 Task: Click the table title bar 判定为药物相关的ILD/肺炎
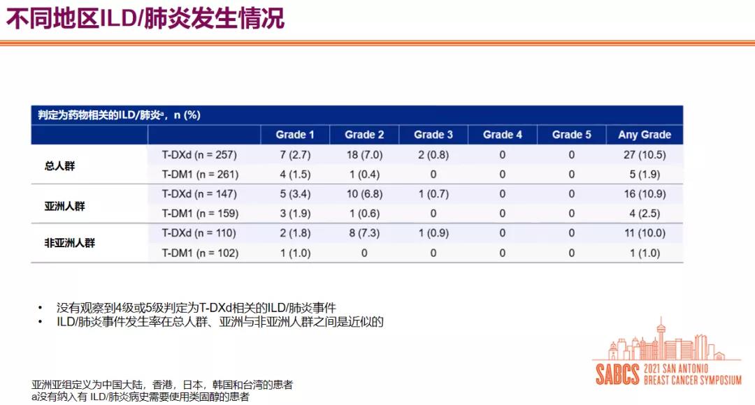120,115
